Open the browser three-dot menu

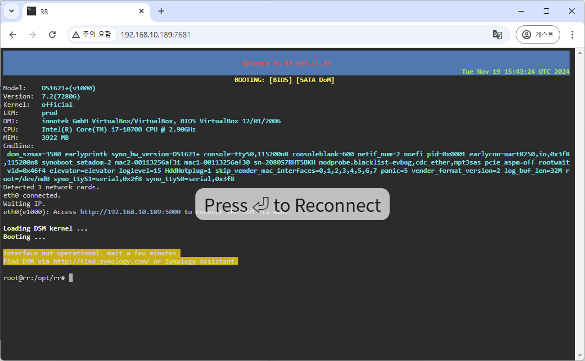pyautogui.click(x=572, y=35)
